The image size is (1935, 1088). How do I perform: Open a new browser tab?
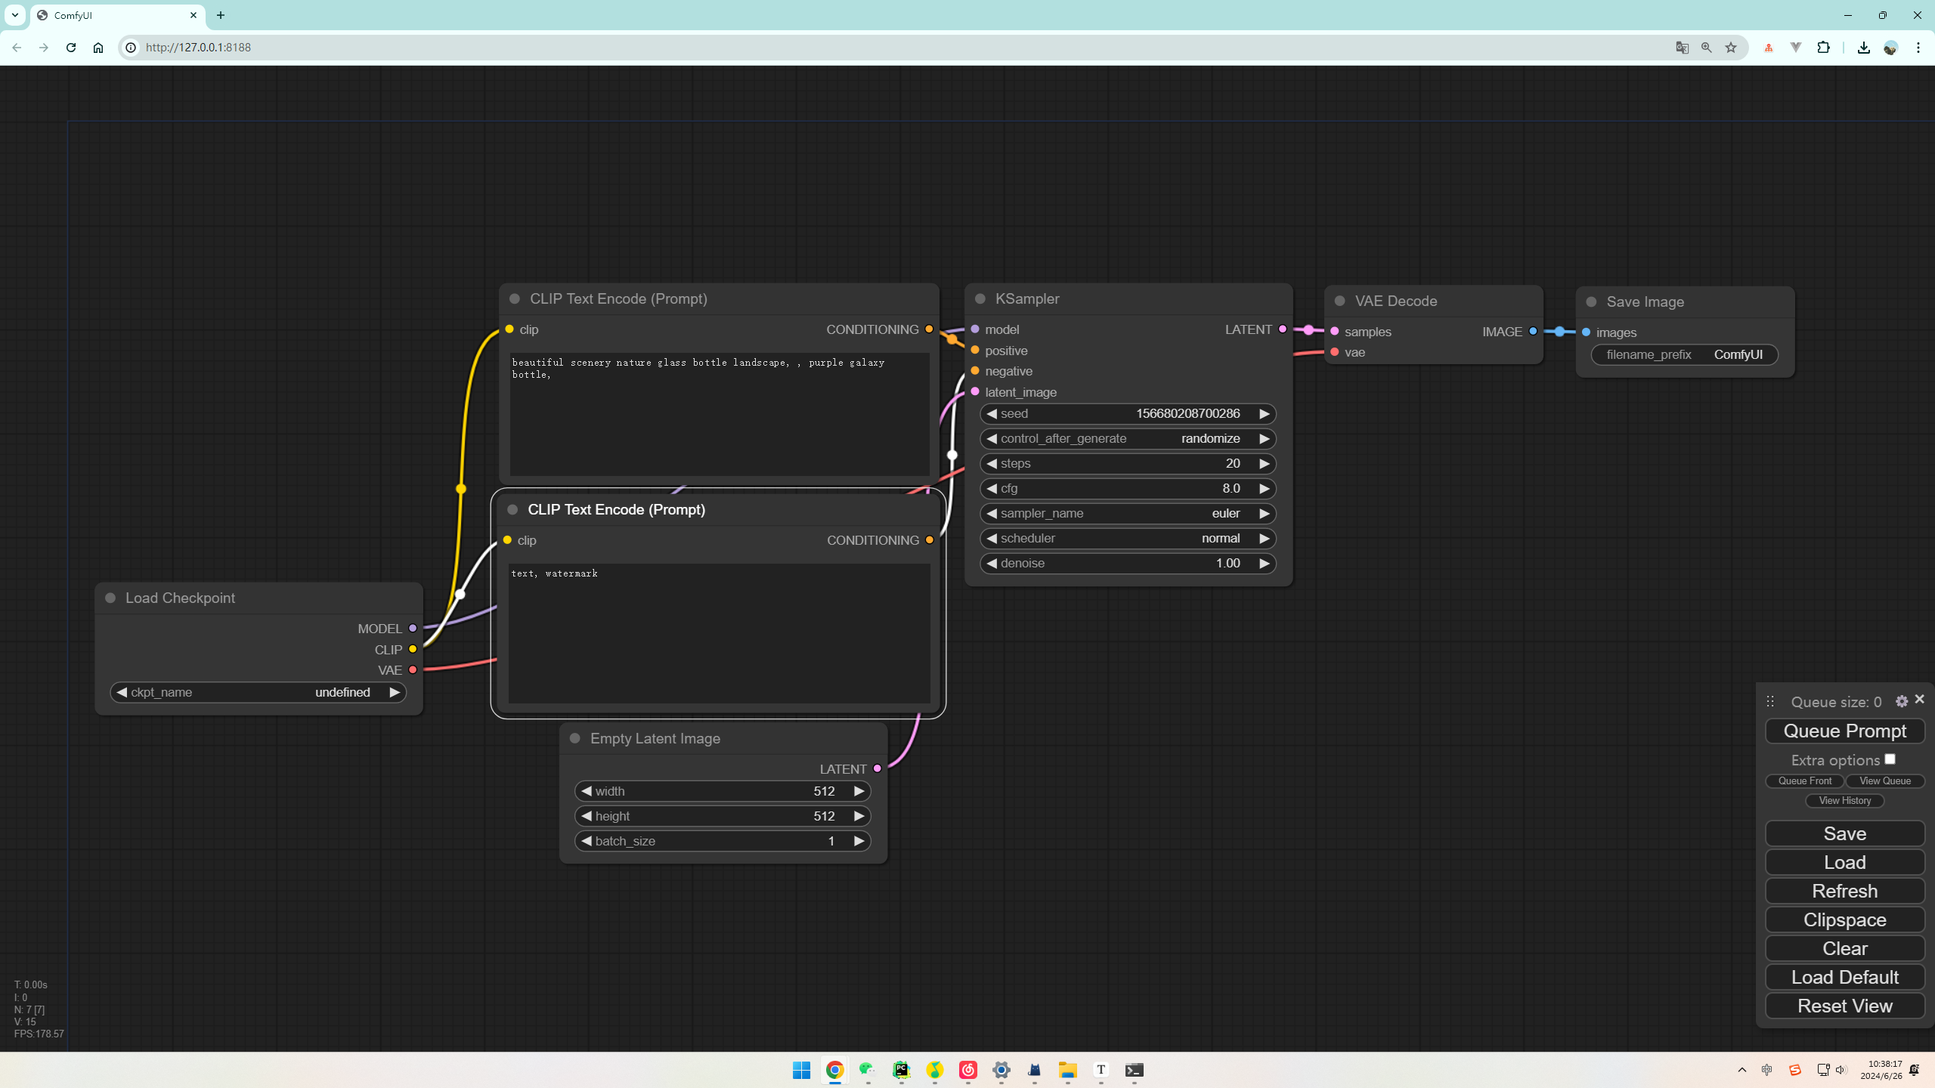pyautogui.click(x=221, y=15)
